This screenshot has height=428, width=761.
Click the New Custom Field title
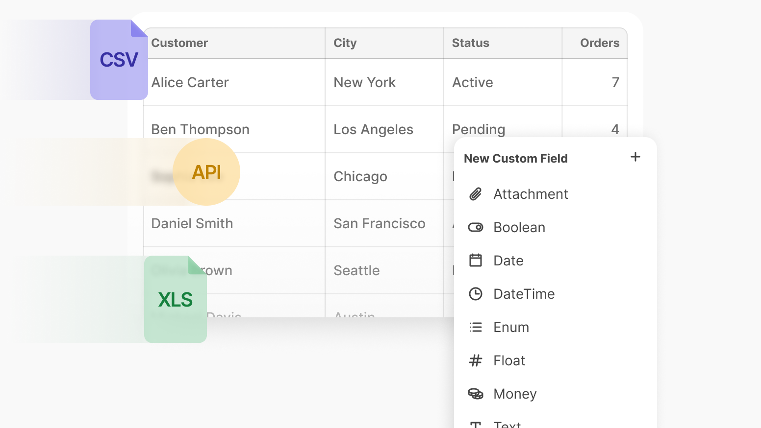[x=515, y=159]
